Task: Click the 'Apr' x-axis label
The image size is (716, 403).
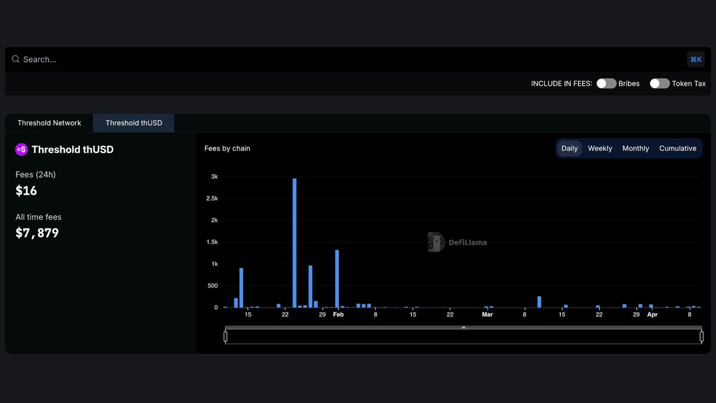Action: coord(653,315)
